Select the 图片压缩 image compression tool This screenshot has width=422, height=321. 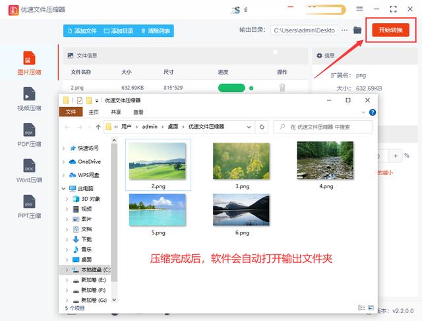pos(29,63)
